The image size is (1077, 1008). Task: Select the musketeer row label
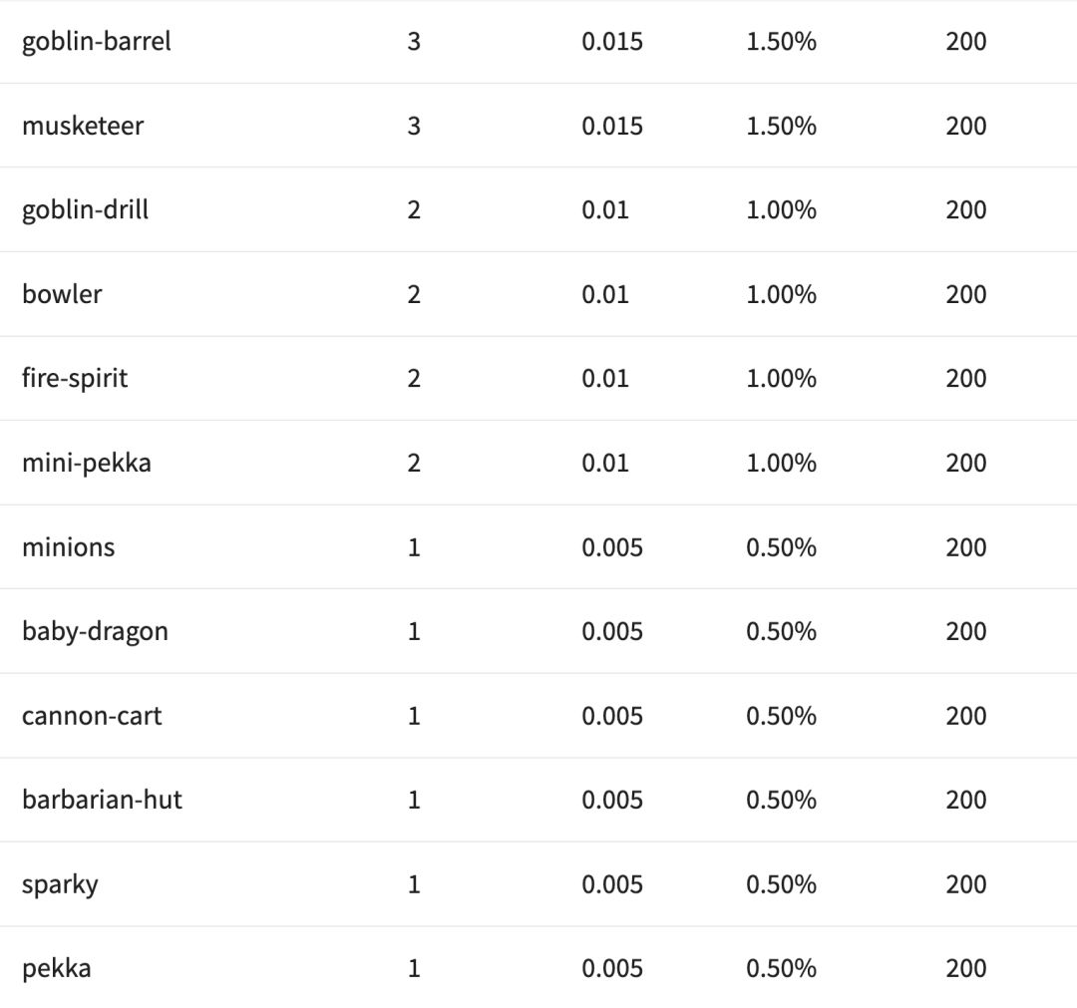[x=83, y=126]
